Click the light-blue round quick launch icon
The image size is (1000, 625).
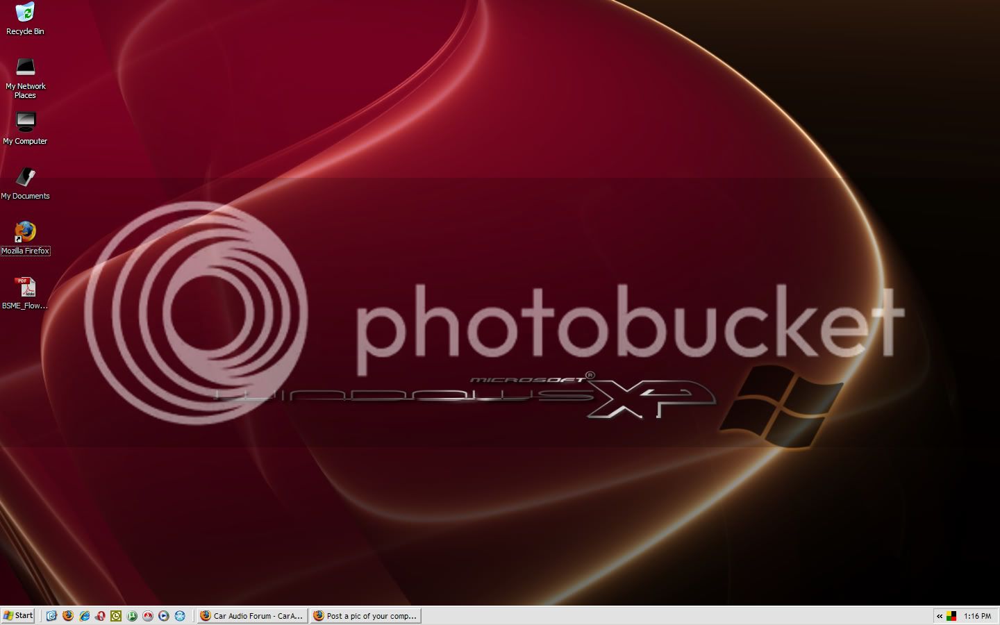180,615
